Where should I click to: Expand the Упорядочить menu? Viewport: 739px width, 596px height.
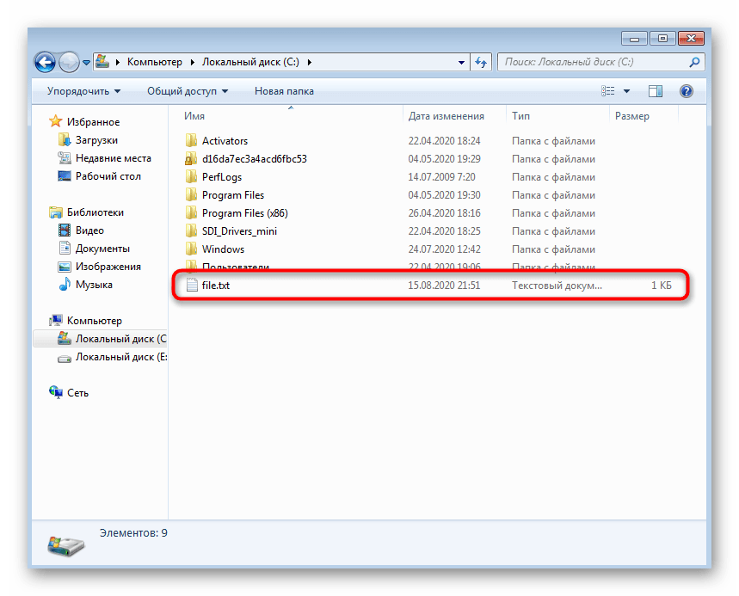click(83, 91)
